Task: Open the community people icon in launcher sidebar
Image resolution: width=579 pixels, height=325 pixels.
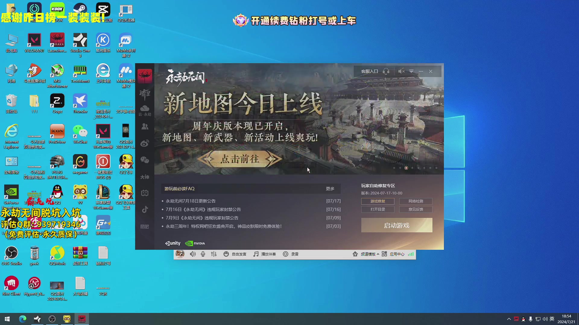Action: click(x=145, y=127)
